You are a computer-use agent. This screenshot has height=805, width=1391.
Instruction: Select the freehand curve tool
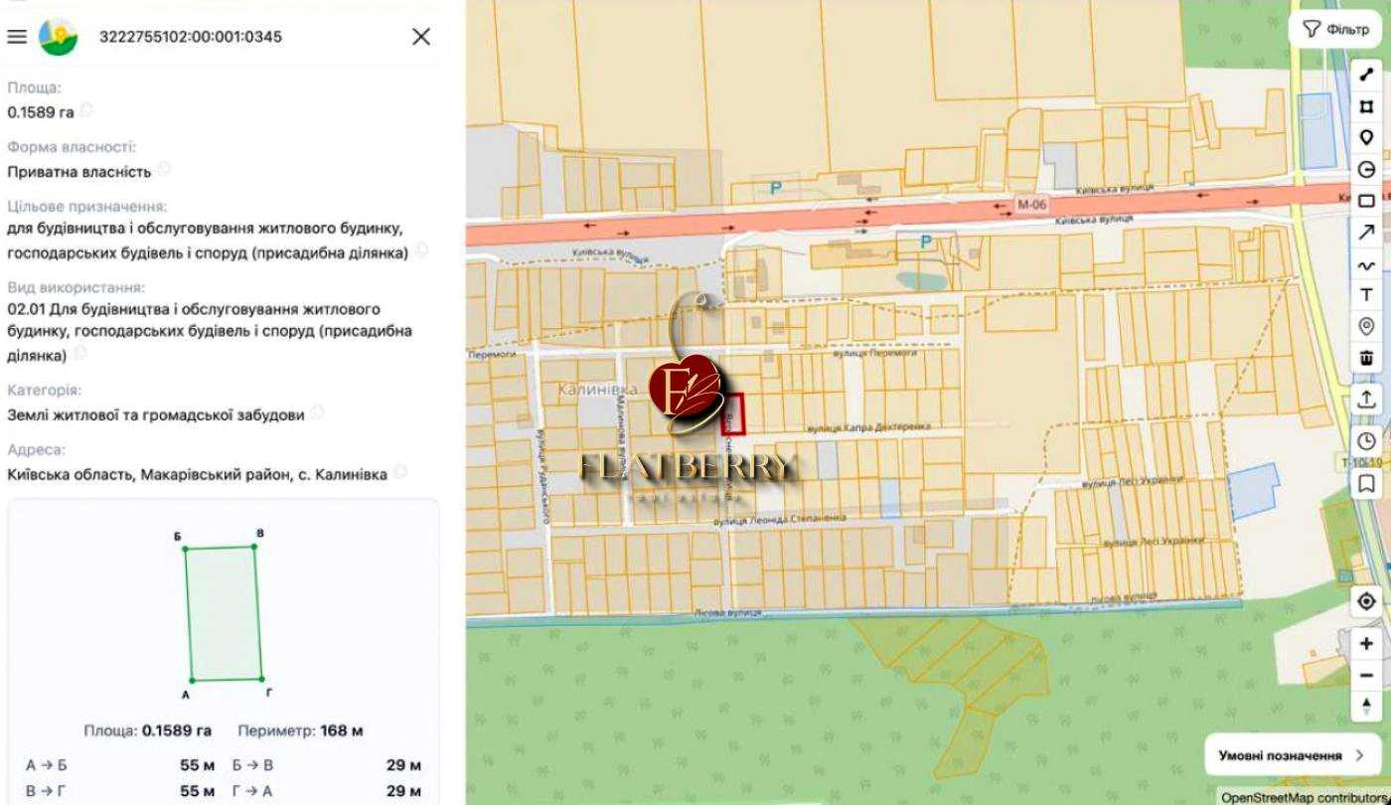[1366, 264]
